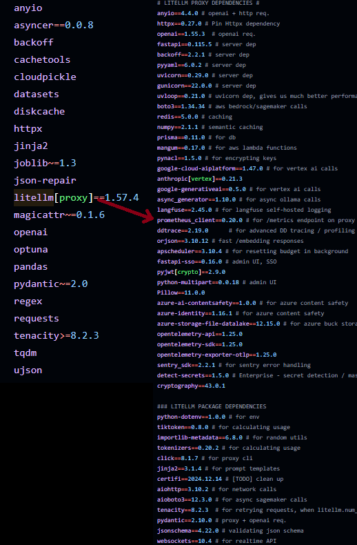Image resolution: width=357 pixels, height=545 pixels.
Task: Select the regex entry
Action: pos(28,301)
